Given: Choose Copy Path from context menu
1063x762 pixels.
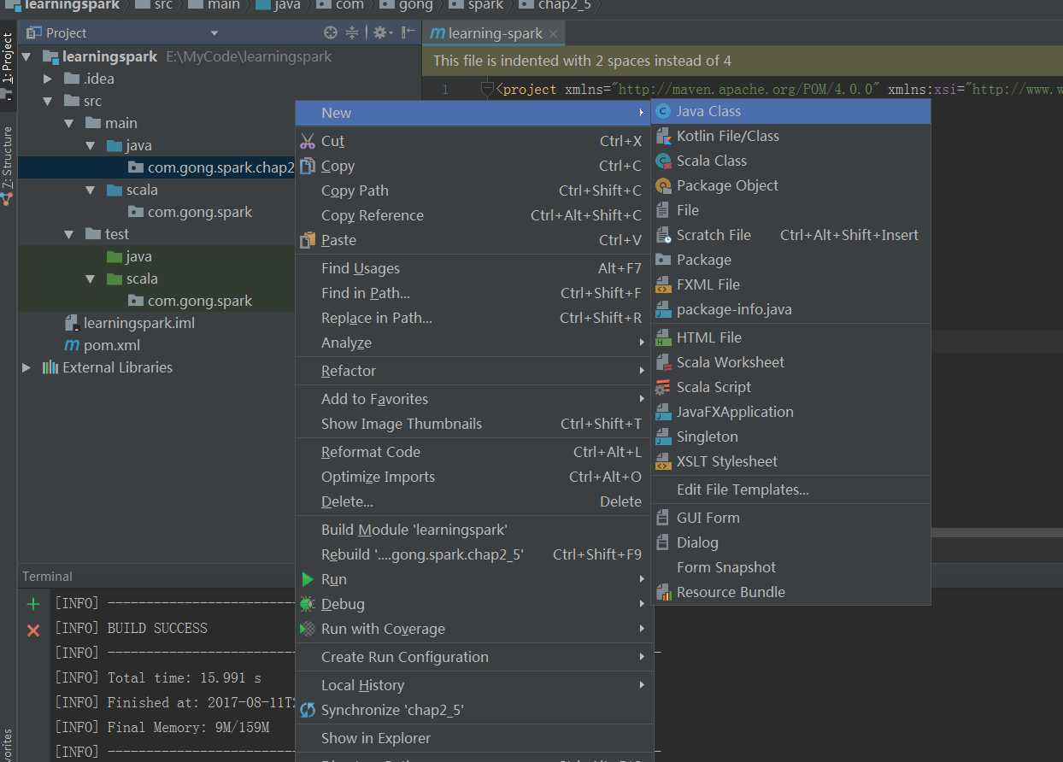Looking at the screenshot, I should (474, 190).
